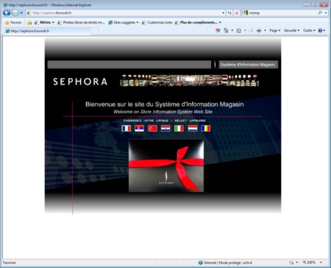
Task: Expand the Sécurité dropdown menu
Action: tap(292, 31)
